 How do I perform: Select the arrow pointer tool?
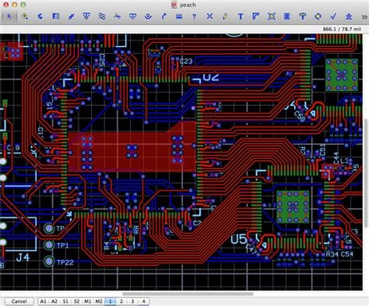point(9,16)
